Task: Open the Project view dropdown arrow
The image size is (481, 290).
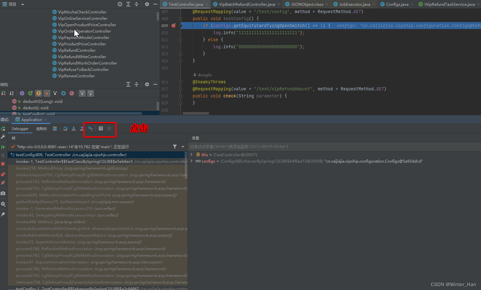Action: click(x=22, y=4)
